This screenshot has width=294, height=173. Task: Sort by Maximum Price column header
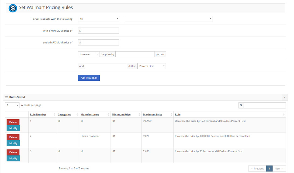click(x=153, y=115)
